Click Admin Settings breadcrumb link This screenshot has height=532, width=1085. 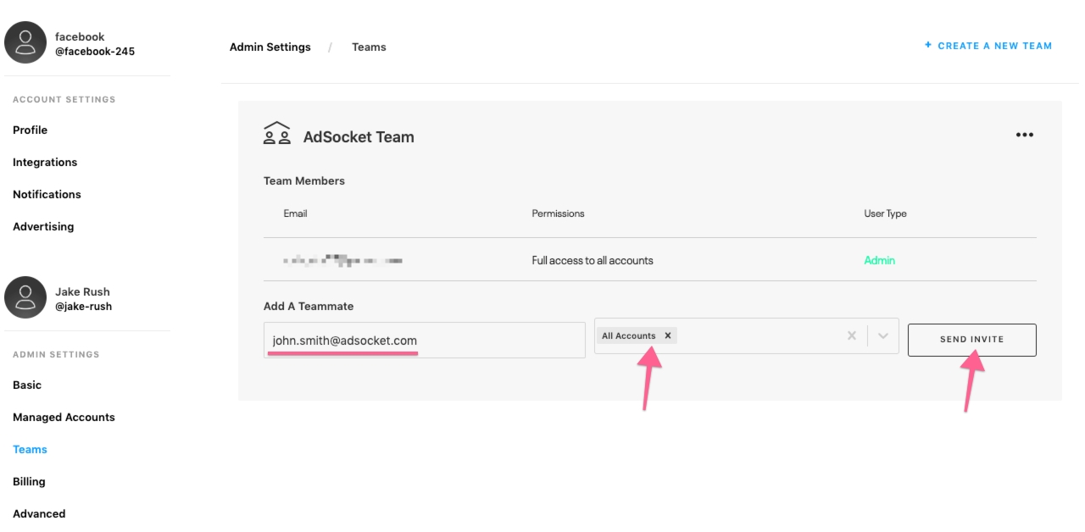coord(270,47)
